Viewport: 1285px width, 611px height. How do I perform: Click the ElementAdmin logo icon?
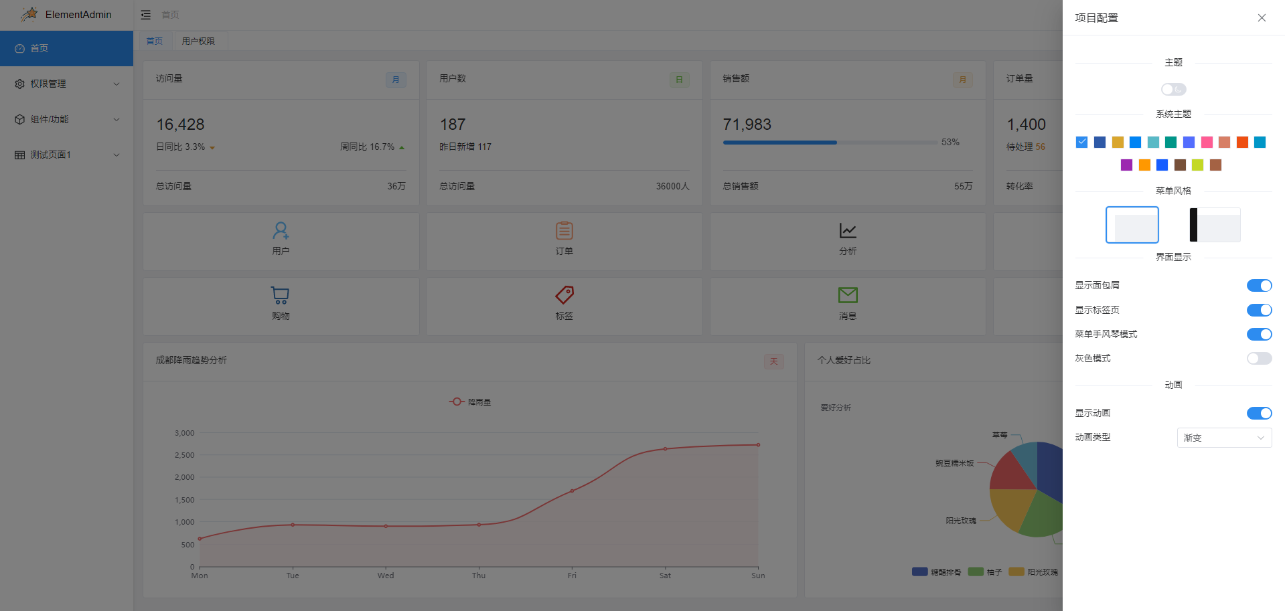tap(28, 14)
